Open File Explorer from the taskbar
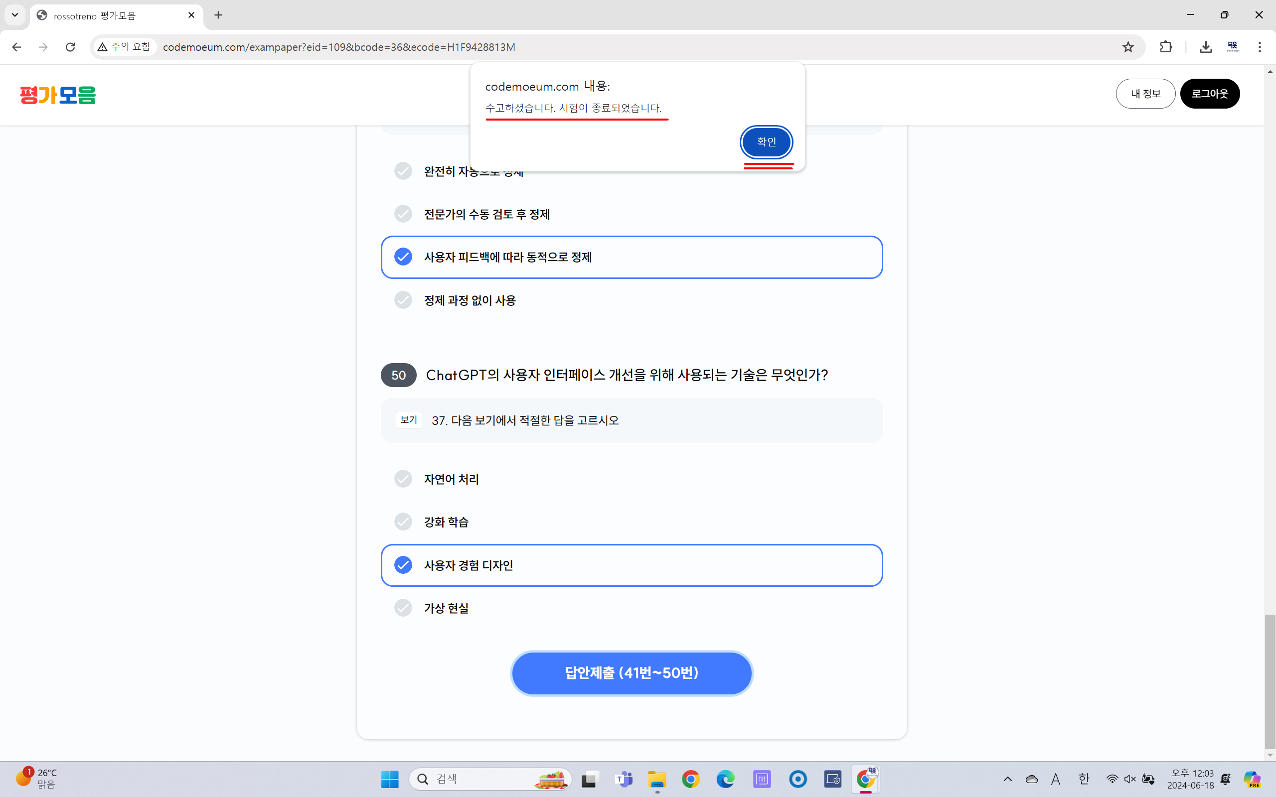 [x=657, y=779]
